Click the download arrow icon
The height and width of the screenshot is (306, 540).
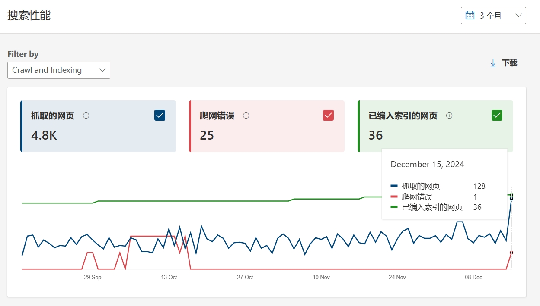(x=493, y=63)
